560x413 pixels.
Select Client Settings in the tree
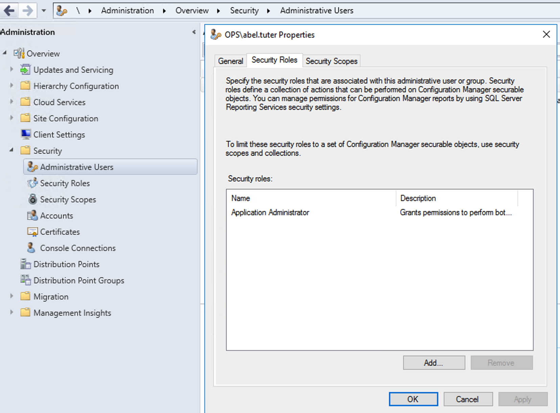click(x=59, y=134)
